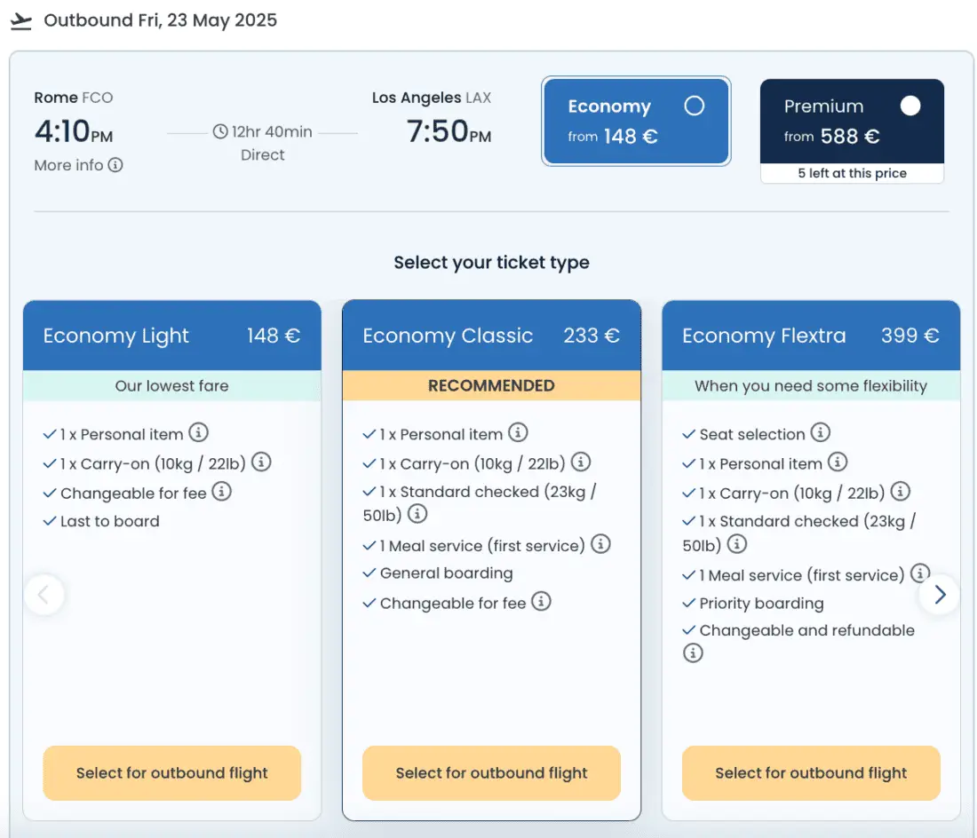Viewport: 977px width, 838px height.
Task: Open info for Economy Classic Standard checked bag
Action: pyautogui.click(x=417, y=514)
